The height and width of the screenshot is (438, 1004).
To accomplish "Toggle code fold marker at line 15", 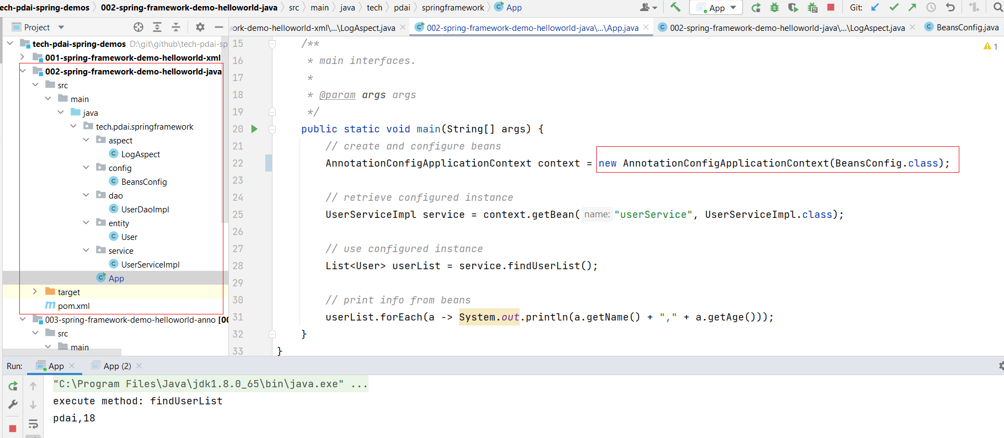I will click(272, 44).
